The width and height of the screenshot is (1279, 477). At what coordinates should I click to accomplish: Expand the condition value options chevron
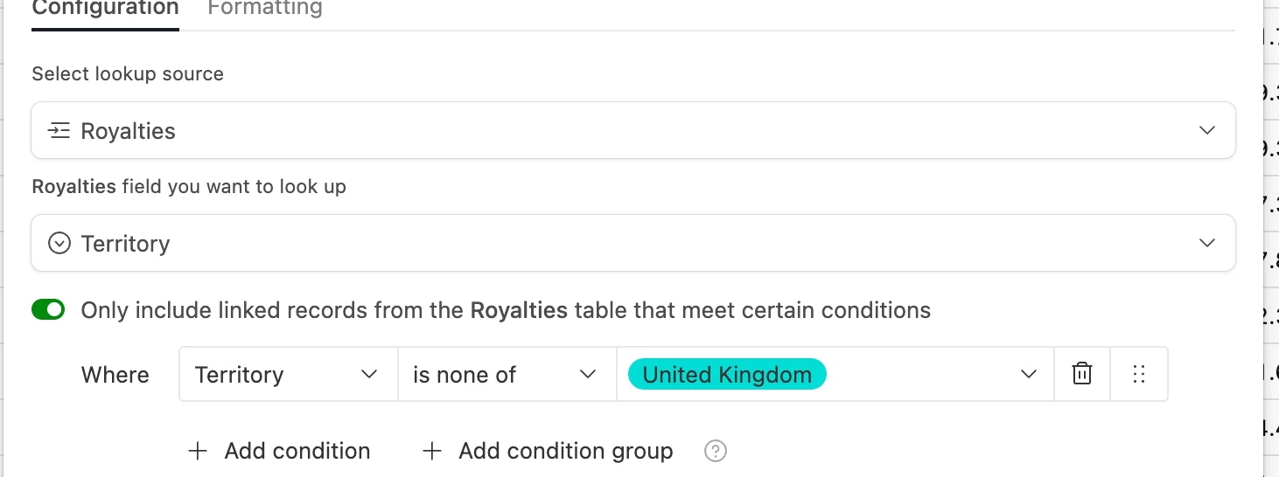click(1028, 375)
